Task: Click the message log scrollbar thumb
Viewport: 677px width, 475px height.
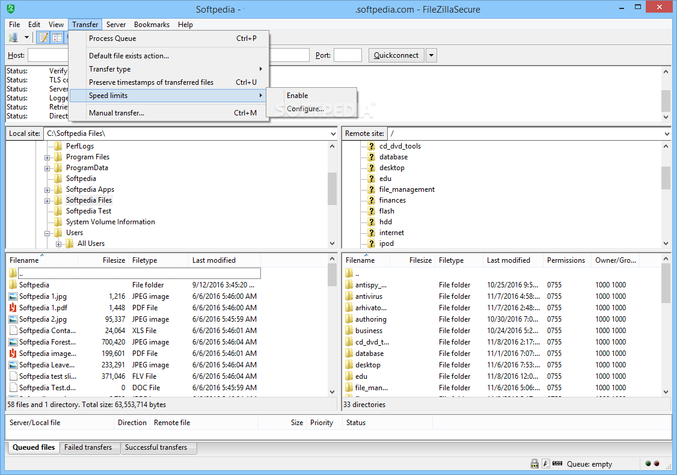Action: pyautogui.click(x=666, y=101)
